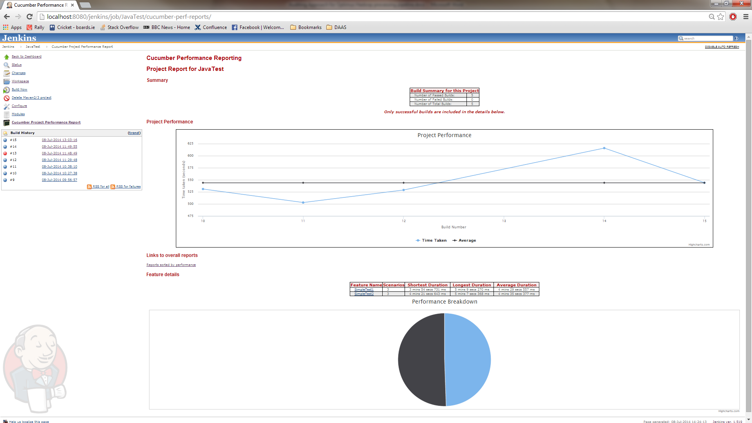Click the Cucumber Performance Report monitor icon

pyautogui.click(x=7, y=123)
